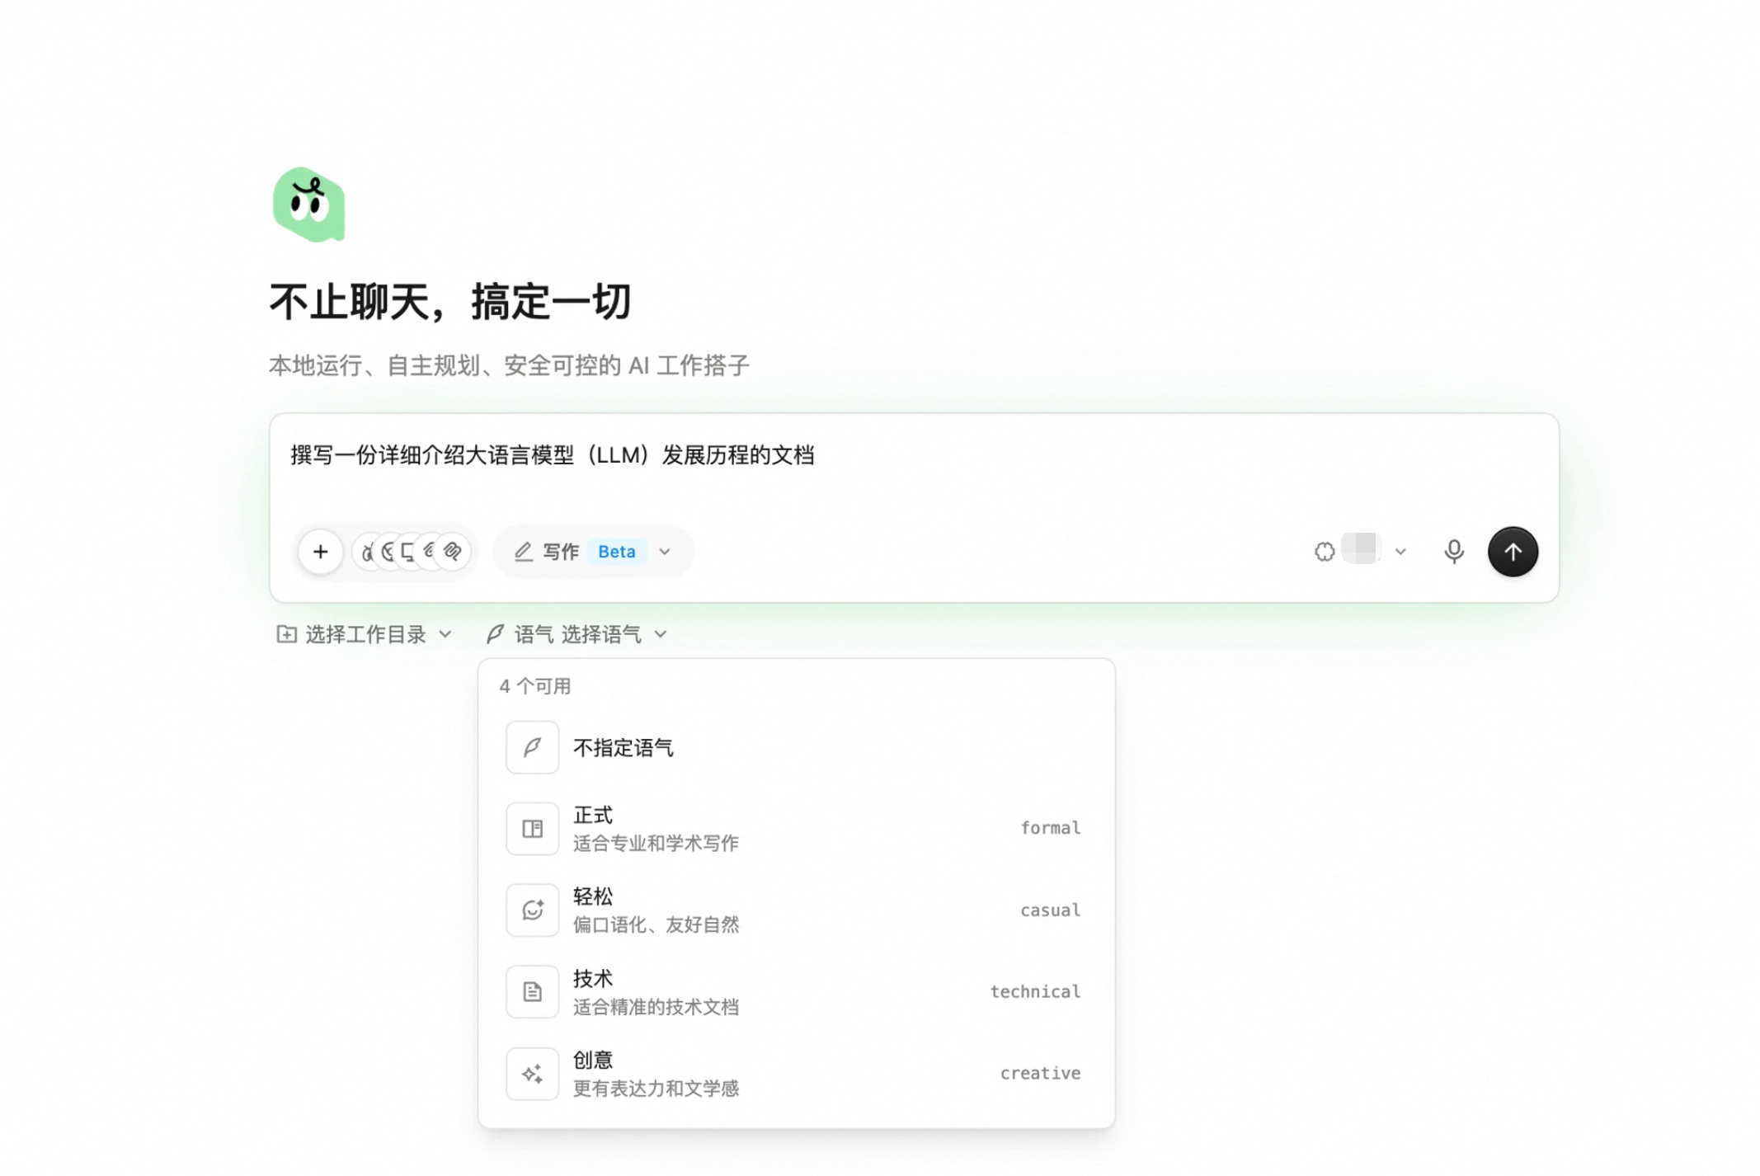Image resolution: width=1760 pixels, height=1176 pixels.
Task: Expand the model selector chevron
Action: click(x=1400, y=552)
